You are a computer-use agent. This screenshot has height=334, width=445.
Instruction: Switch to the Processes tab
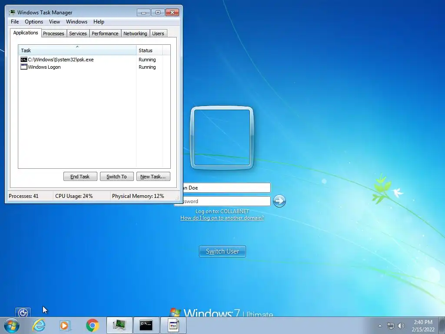[53, 33]
